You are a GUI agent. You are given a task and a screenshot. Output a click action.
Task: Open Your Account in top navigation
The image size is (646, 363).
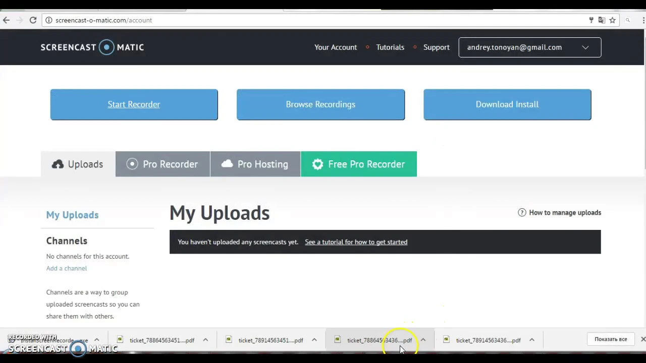(x=336, y=47)
